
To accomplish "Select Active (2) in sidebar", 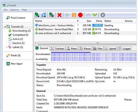I will coord(18,39).
